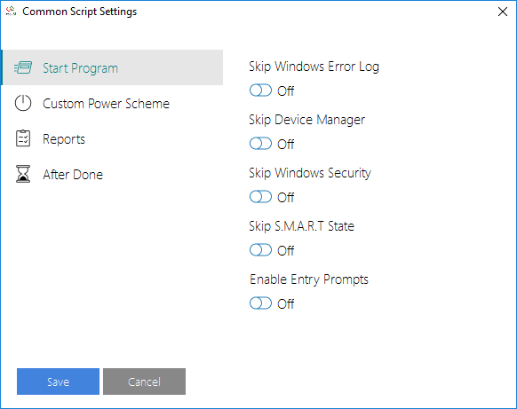Cancel the settings changes
The height and width of the screenshot is (409, 517).
click(x=144, y=381)
